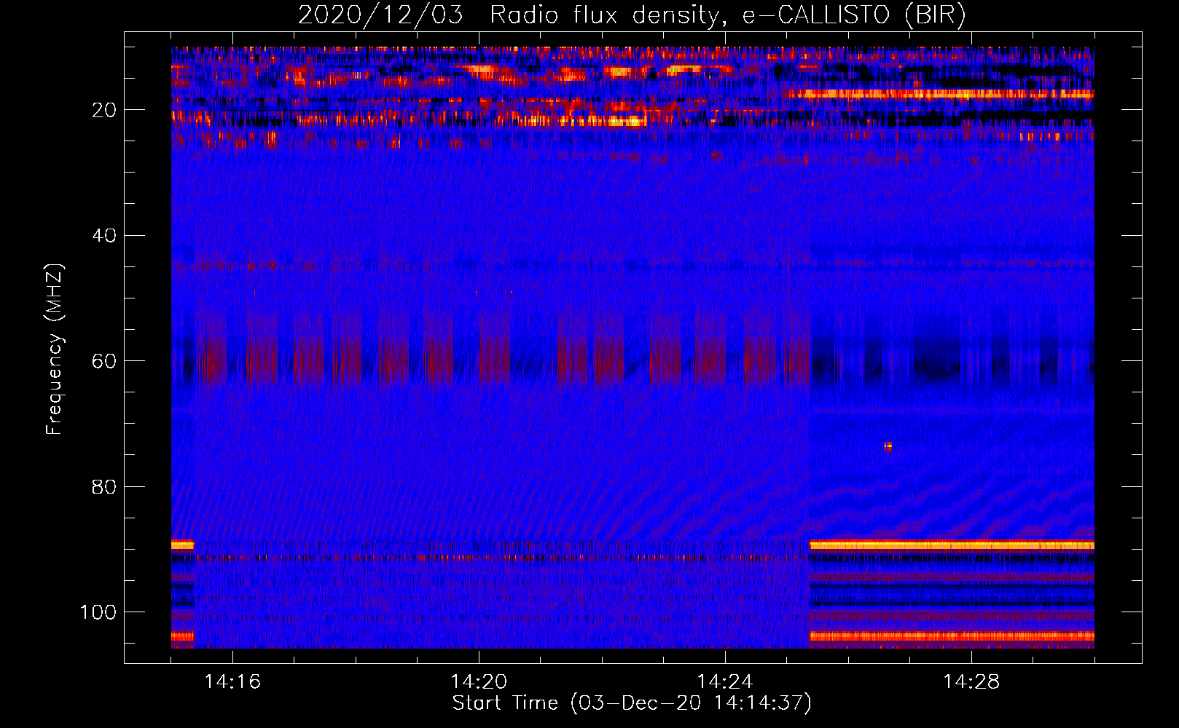Click the '60' frequency tick label
This screenshot has height=728, width=1179.
click(104, 361)
